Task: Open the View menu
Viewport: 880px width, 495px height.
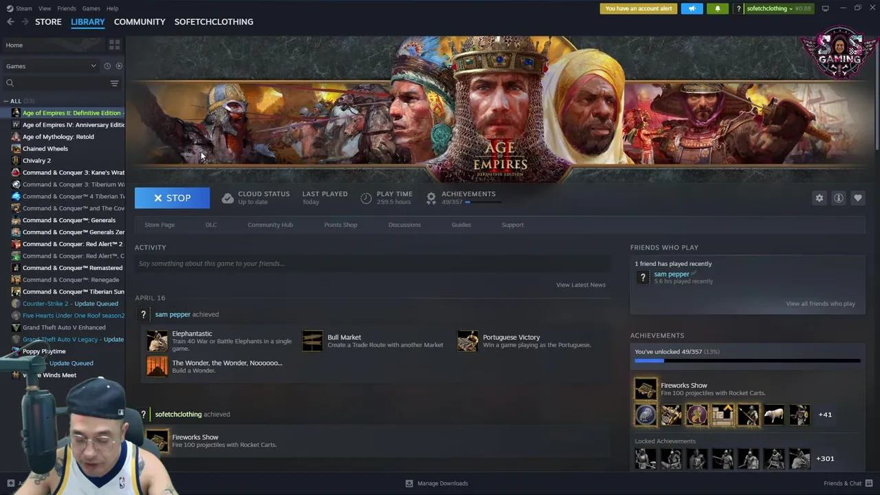Action: pos(45,8)
